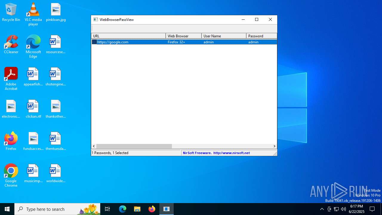Viewport: 382px width, 215px height.
Task: Close the WebBrowserPassView window
Action: pyautogui.click(x=270, y=19)
